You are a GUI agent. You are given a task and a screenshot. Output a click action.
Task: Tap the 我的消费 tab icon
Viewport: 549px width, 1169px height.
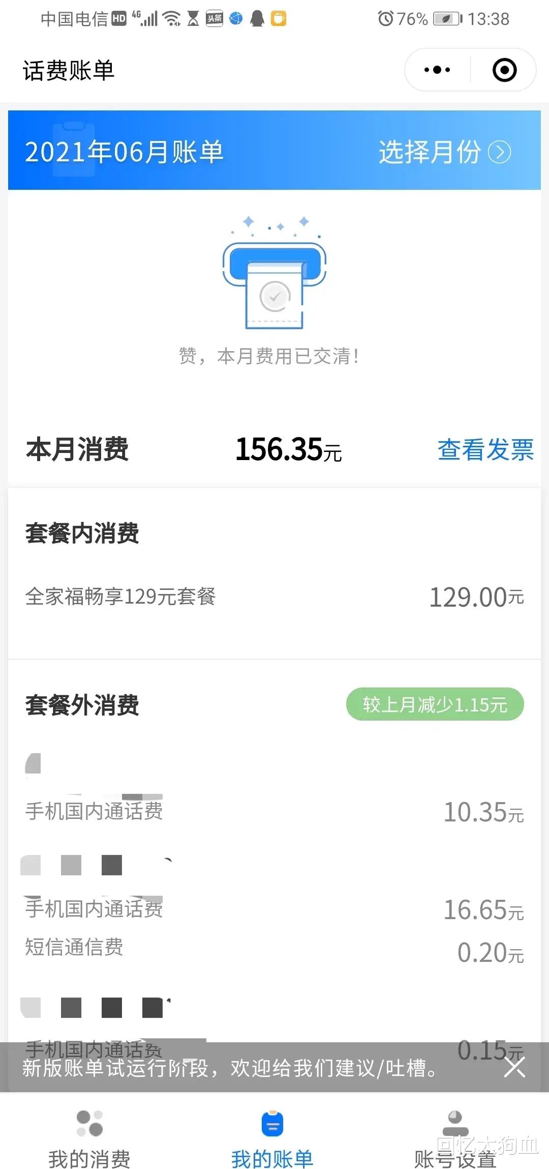pyautogui.click(x=89, y=1123)
